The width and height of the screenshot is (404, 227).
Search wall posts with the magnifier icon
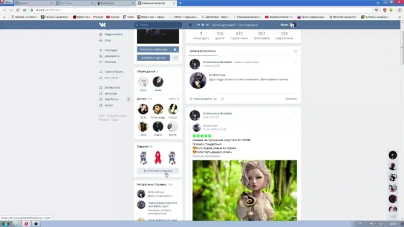295,51
